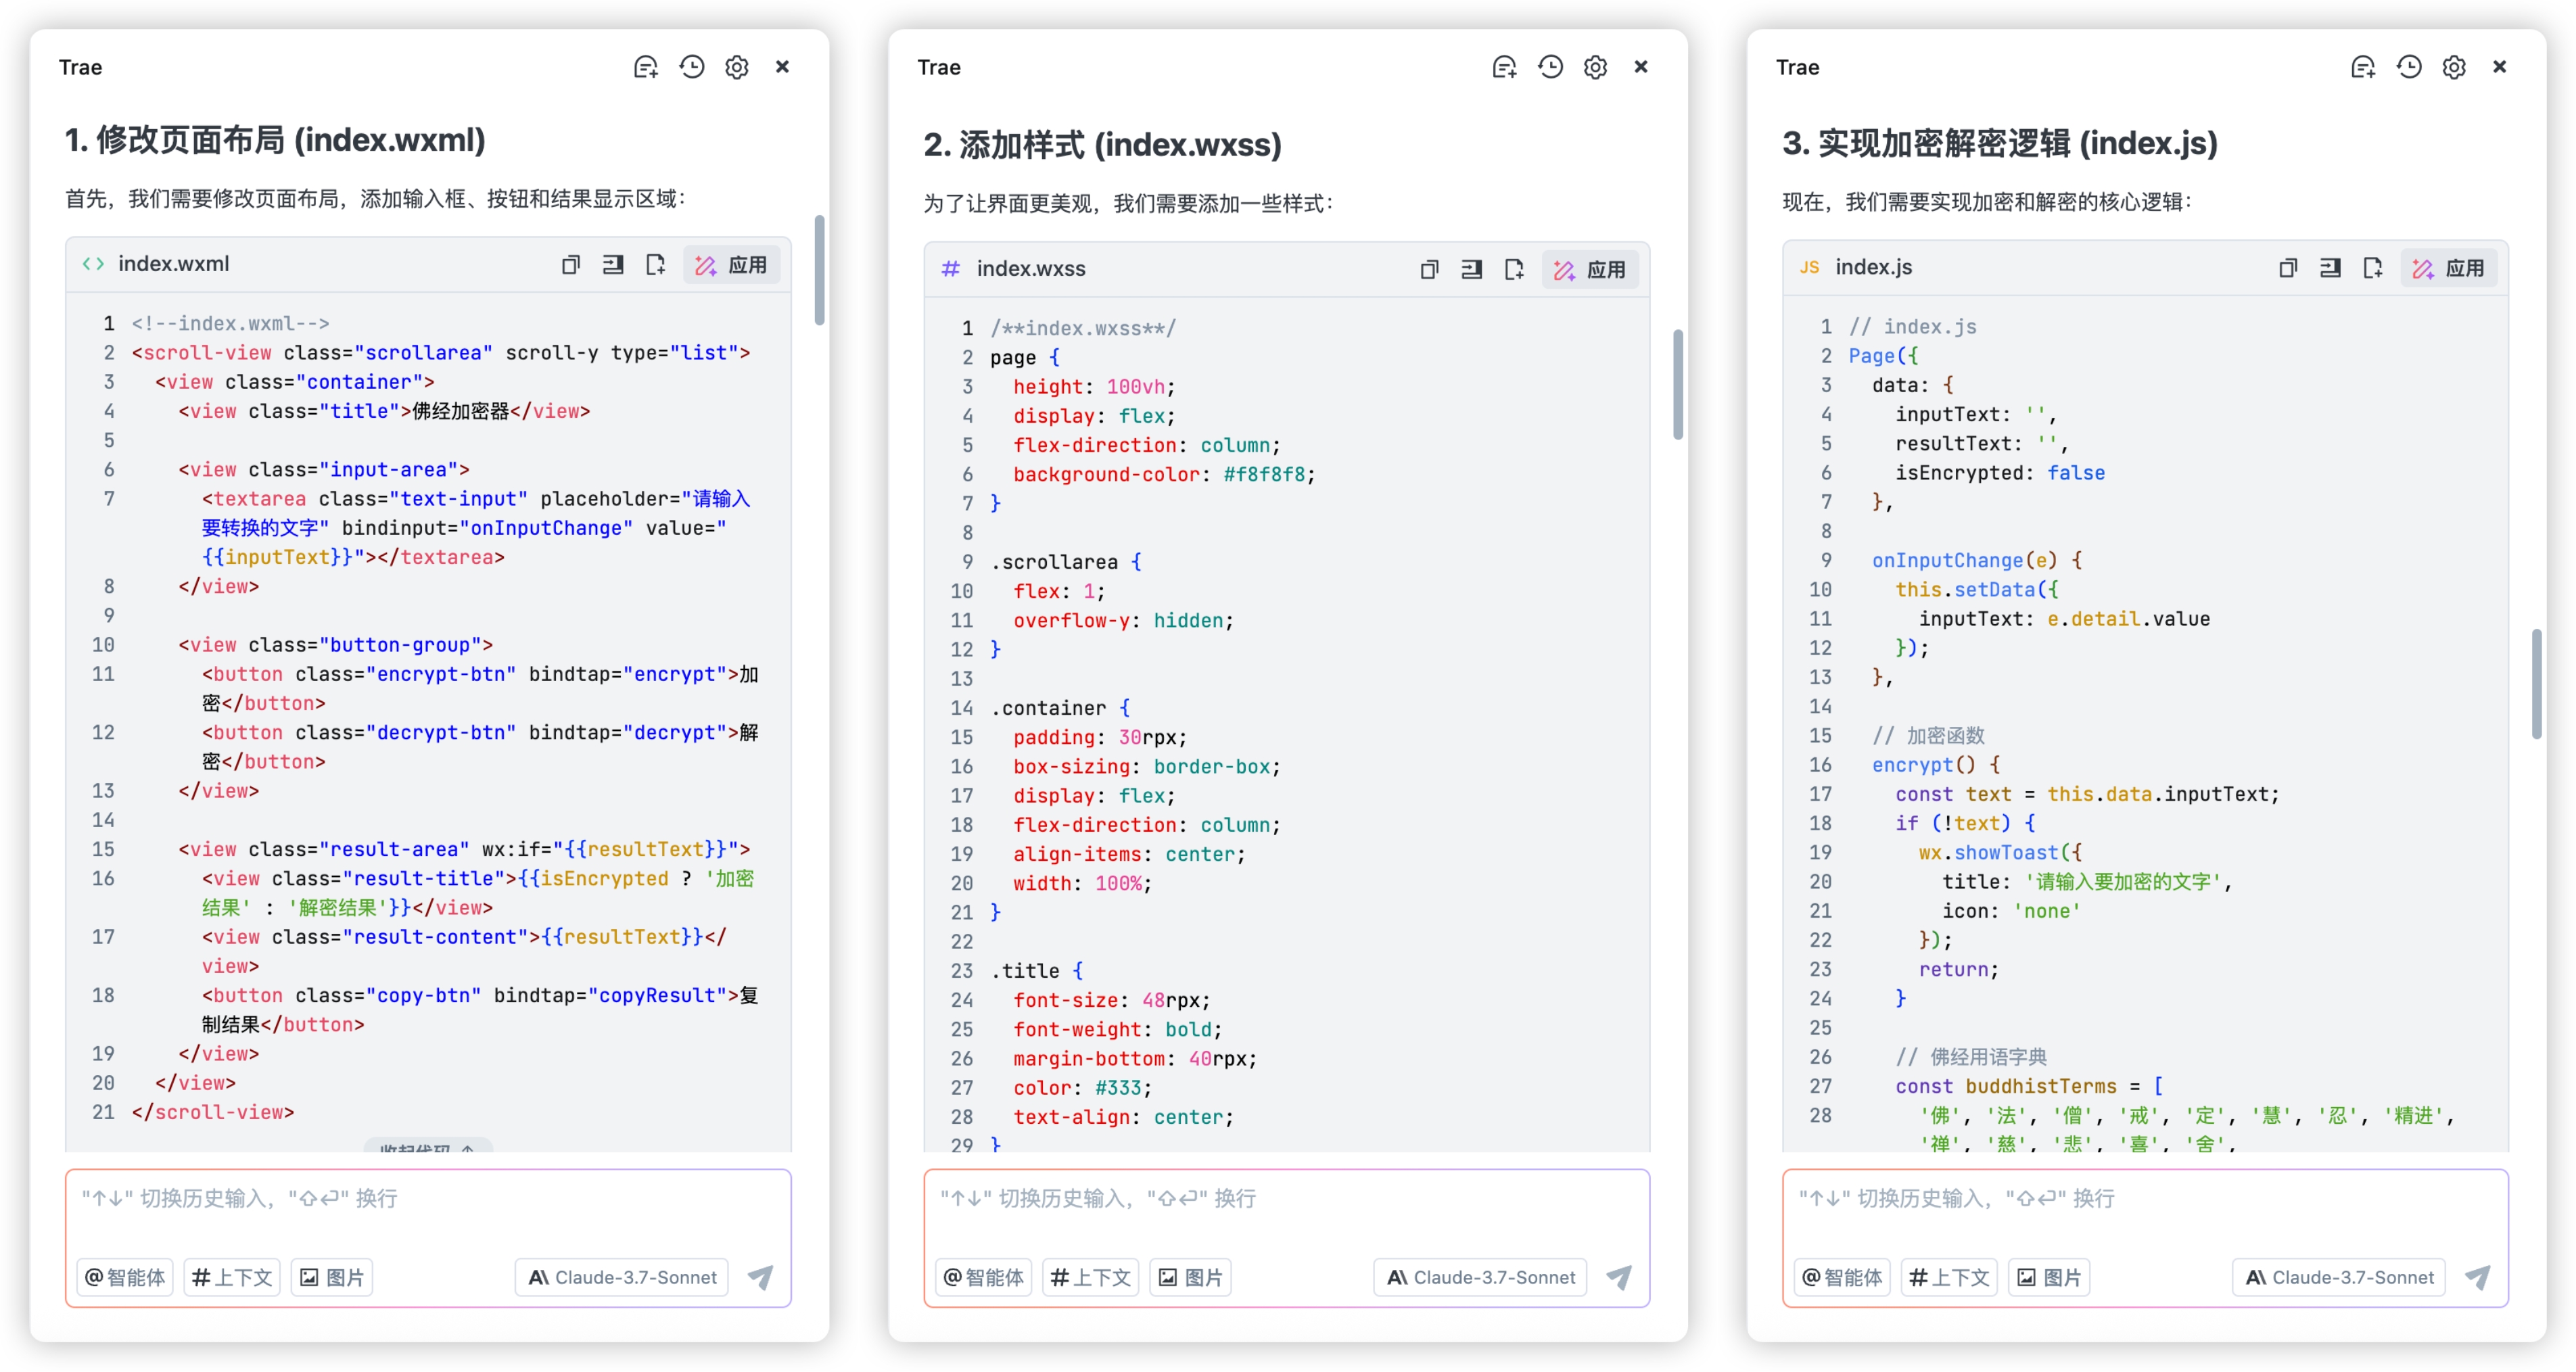Click @智能体 agent button in first panel
The image size is (2576, 1372).
125,1277
